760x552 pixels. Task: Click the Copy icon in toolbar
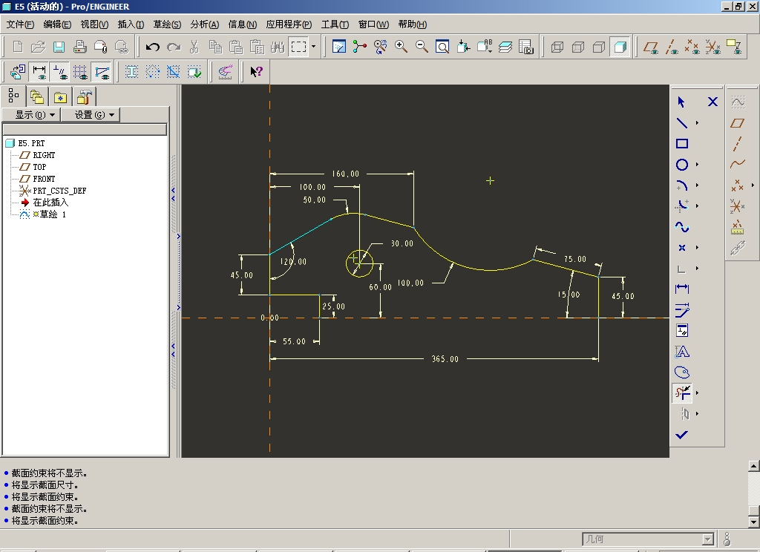click(215, 47)
